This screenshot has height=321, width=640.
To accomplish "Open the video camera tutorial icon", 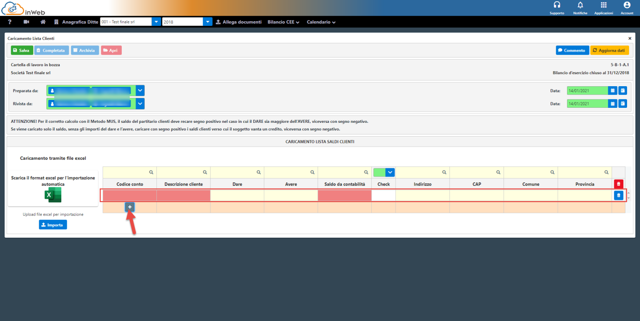I will tap(27, 22).
